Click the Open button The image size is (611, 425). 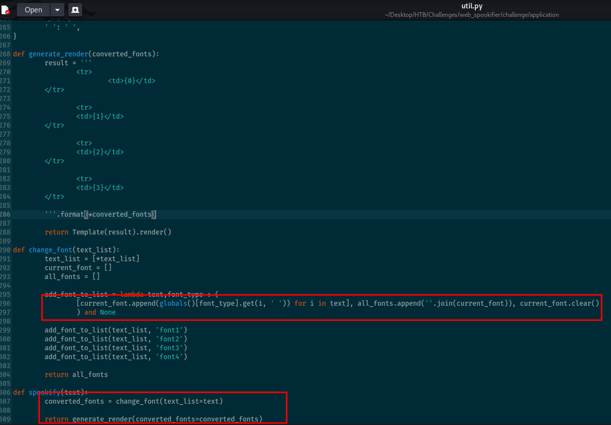33,10
